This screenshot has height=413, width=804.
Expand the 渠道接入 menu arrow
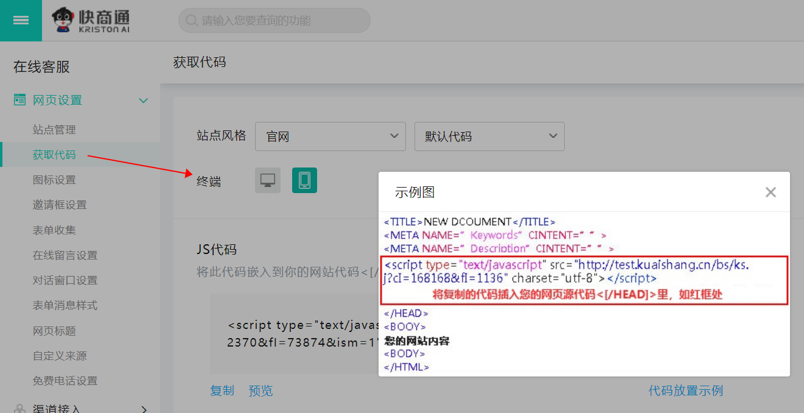(144, 408)
